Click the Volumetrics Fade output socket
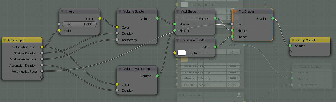Screen dimensions: 336x102 point(42,71)
